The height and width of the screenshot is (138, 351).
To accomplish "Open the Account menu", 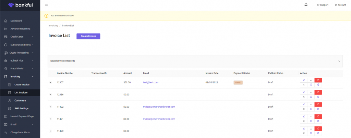I will (340, 5).
